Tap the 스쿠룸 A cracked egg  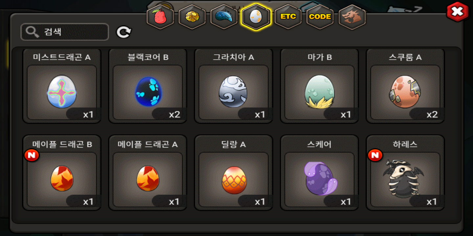coord(405,86)
